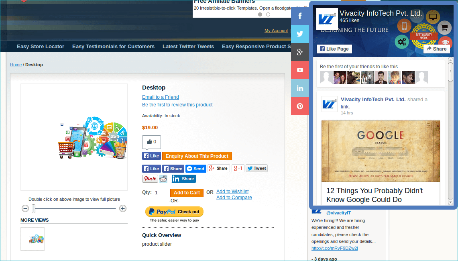Click Email to a Friend link
Viewport: 458px width, 261px height.
[x=160, y=97]
